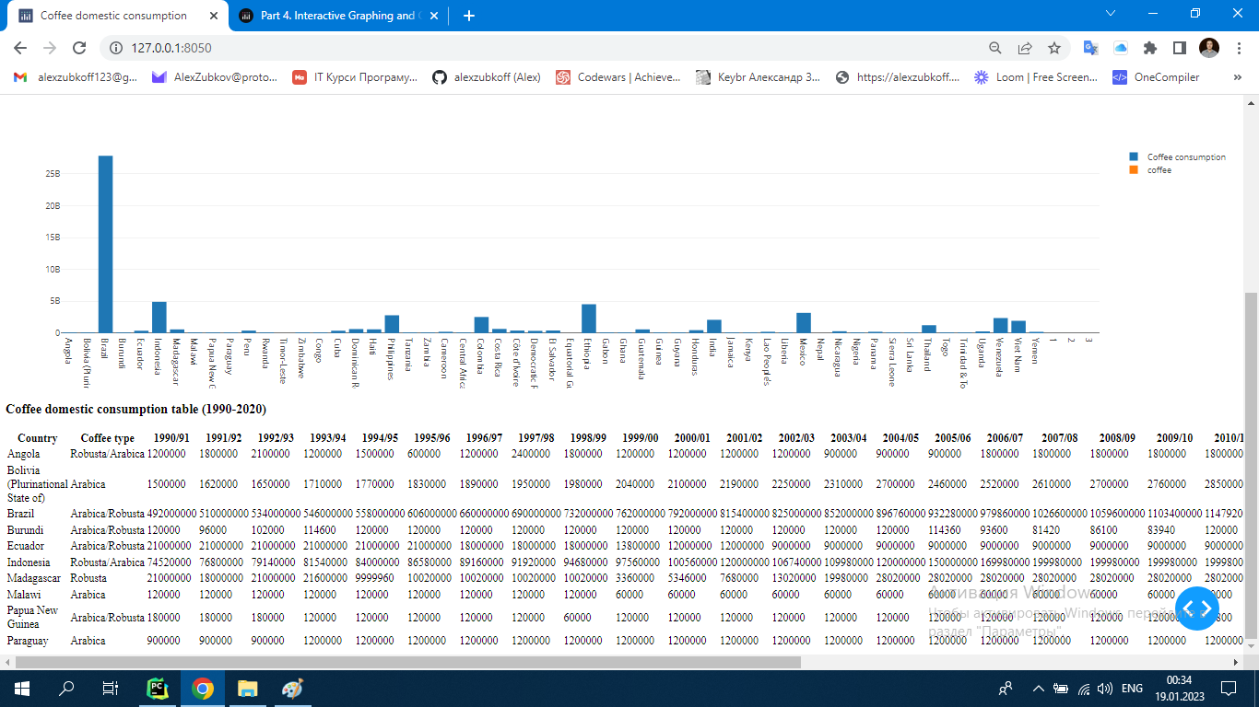Open People icon in system tray
The height and width of the screenshot is (707, 1259).
tap(1006, 688)
